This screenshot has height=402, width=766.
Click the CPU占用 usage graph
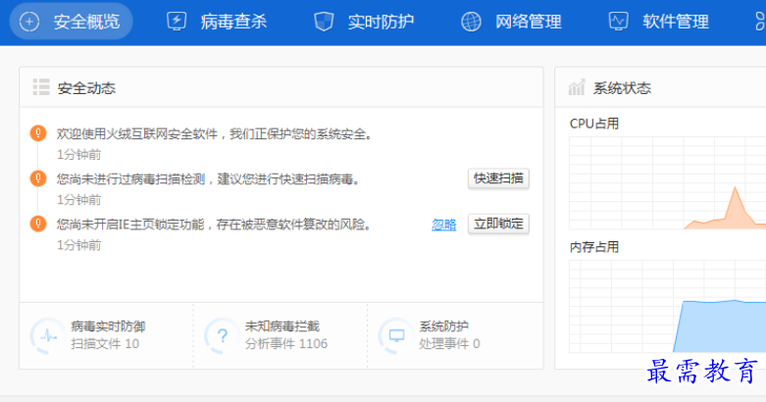click(667, 183)
